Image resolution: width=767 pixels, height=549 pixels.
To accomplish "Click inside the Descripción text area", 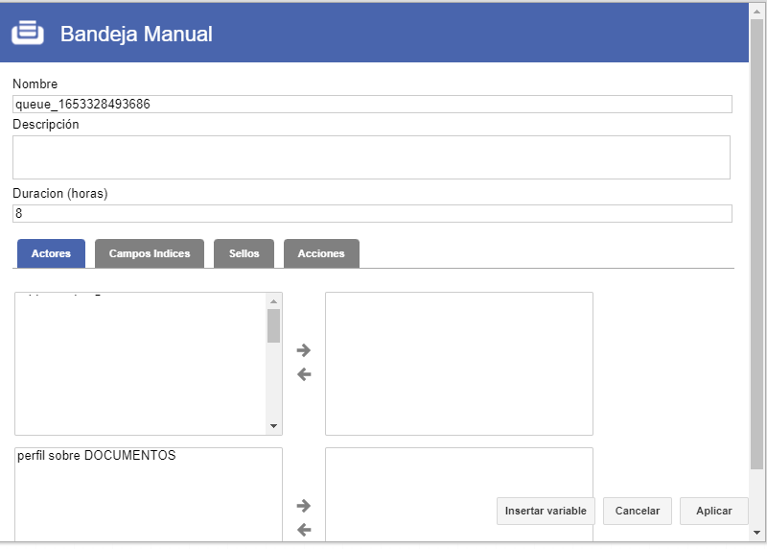I will click(371, 157).
